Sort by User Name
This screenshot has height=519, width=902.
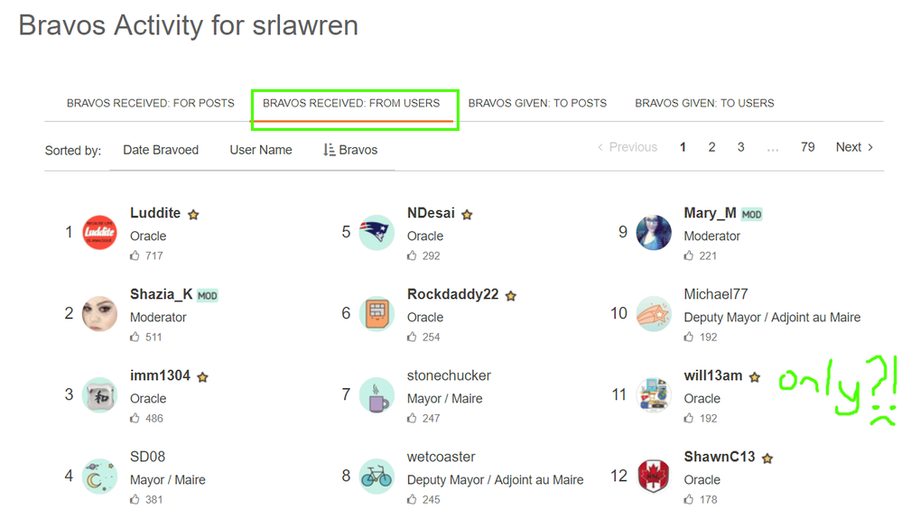(x=261, y=150)
